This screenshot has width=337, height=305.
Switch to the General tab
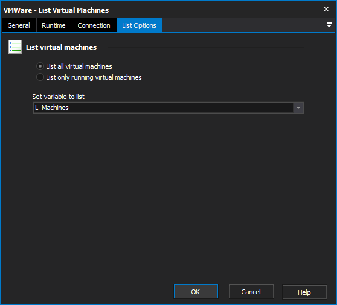click(19, 25)
